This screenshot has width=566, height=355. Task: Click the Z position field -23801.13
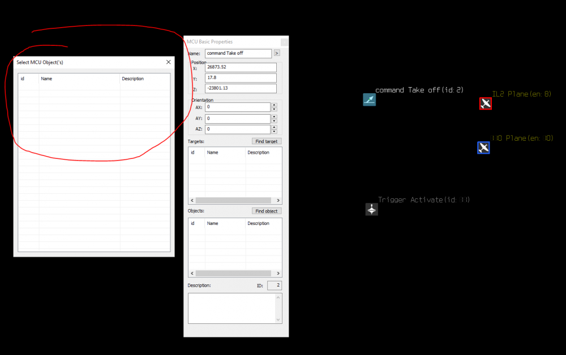click(x=241, y=88)
